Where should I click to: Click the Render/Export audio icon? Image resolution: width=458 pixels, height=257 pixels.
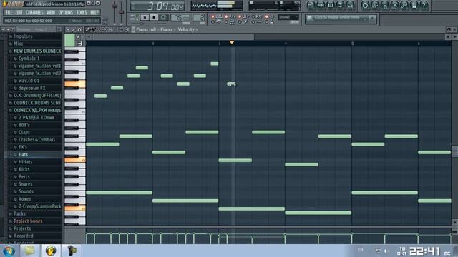(x=385, y=6)
